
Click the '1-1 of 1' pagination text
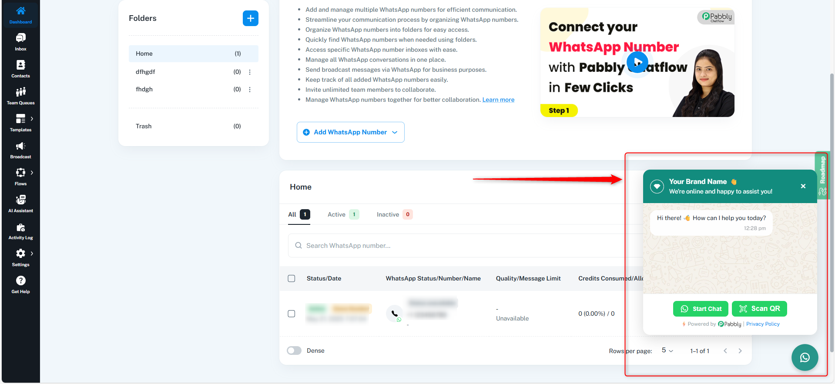[x=700, y=351]
